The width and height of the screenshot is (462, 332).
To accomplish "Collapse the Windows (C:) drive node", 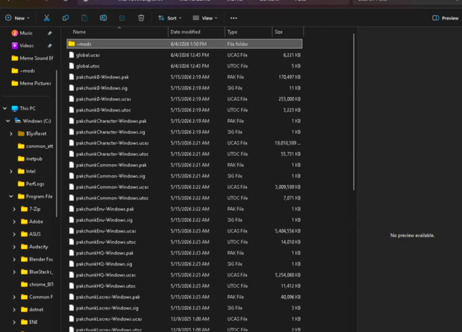I will tap(8, 121).
